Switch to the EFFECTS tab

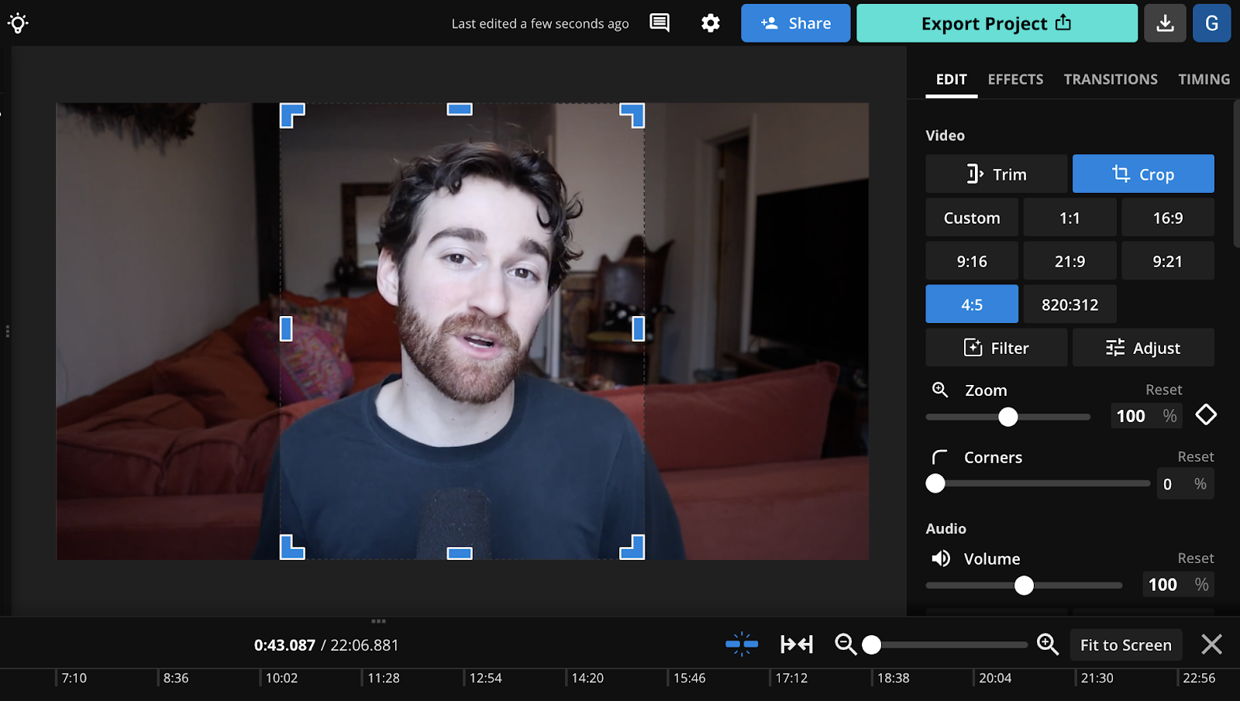pos(1015,79)
